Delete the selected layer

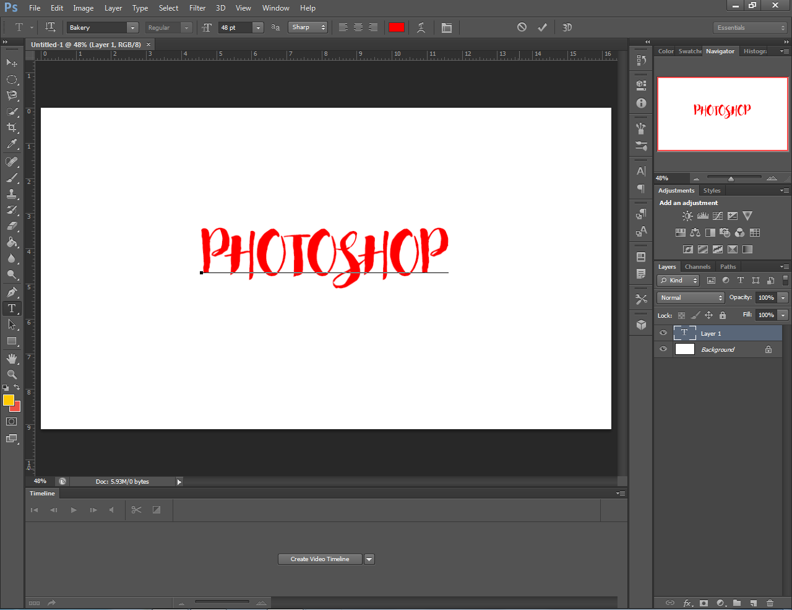(770, 603)
